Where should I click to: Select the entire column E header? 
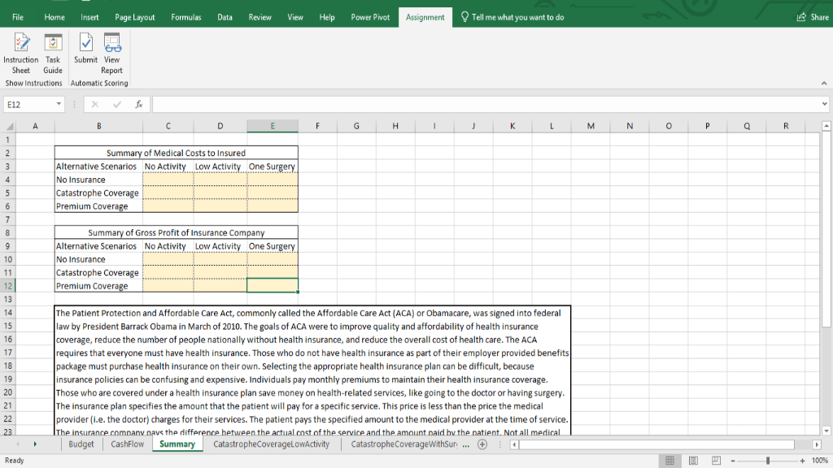pos(272,125)
